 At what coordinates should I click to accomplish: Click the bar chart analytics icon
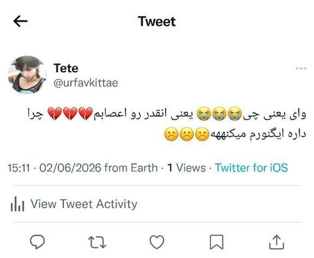18,203
